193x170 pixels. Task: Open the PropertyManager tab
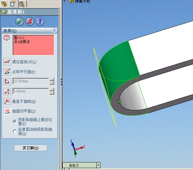(x=13, y=4)
